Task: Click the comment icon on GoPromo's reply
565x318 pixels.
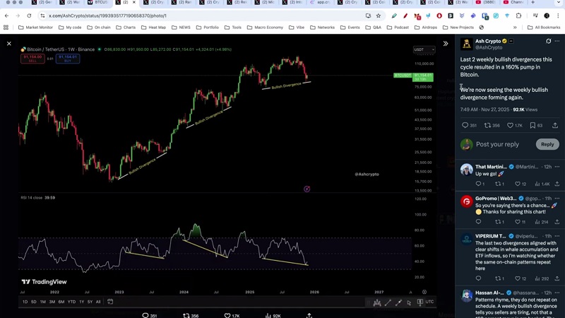Action: click(x=478, y=221)
